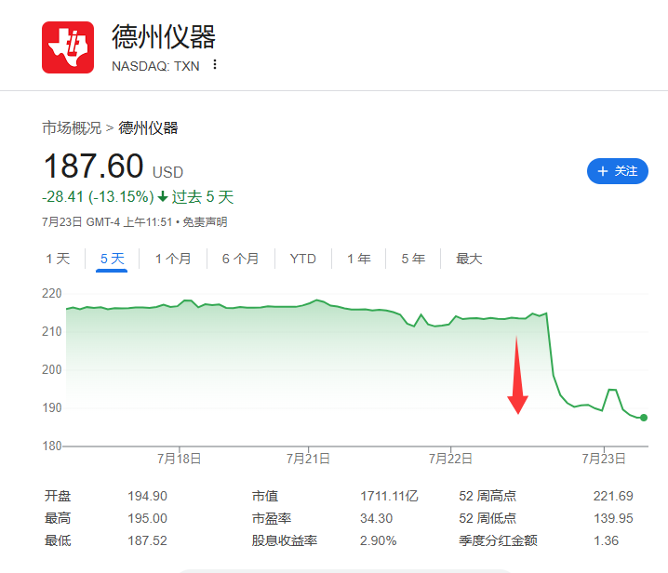
Task: Click the Texas Instruments logo icon
Action: 68,47
